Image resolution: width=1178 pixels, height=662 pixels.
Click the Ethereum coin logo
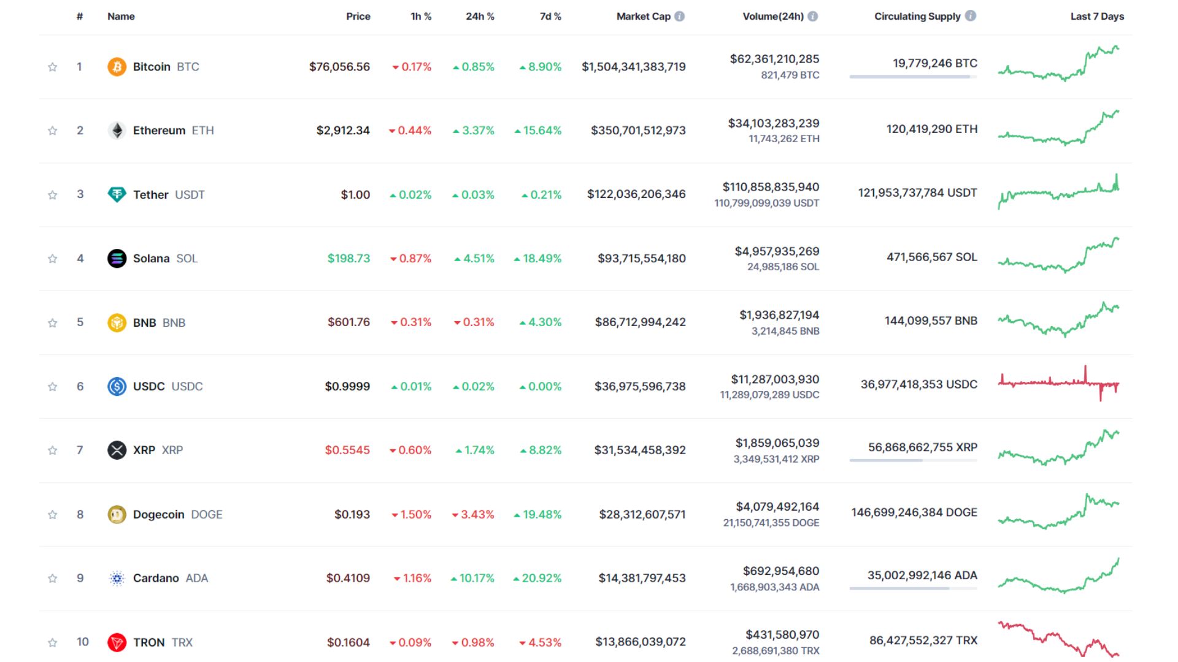point(116,130)
